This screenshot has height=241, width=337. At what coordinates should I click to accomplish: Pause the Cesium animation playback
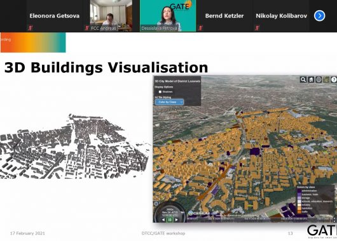[170, 219]
